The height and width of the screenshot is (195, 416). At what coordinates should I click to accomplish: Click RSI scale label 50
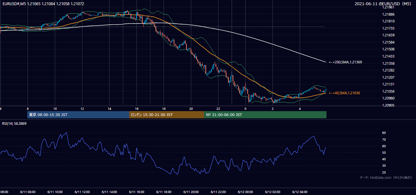384,152
